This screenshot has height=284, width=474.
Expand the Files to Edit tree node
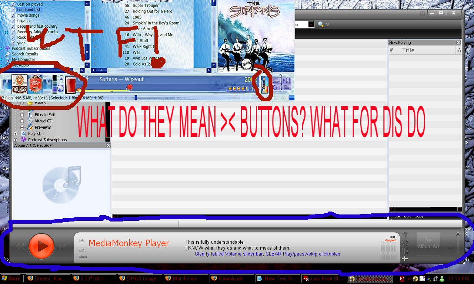[x=22, y=115]
